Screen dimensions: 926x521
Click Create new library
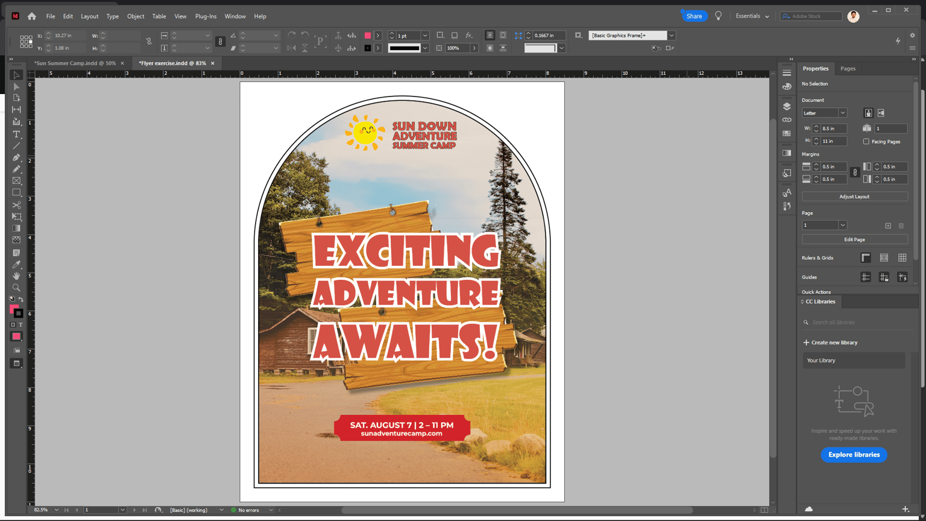click(830, 343)
